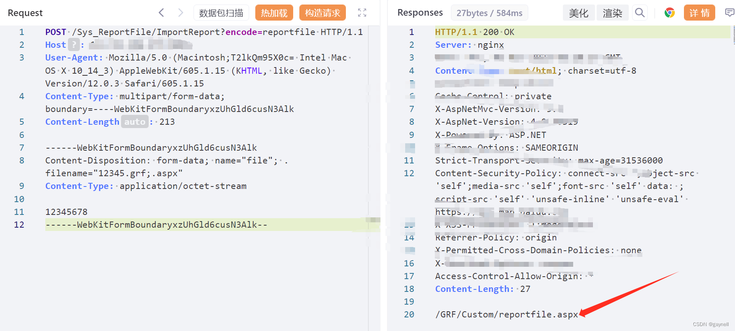Click the Host help question-mark badge
This screenshot has height=331, width=735.
coord(74,44)
